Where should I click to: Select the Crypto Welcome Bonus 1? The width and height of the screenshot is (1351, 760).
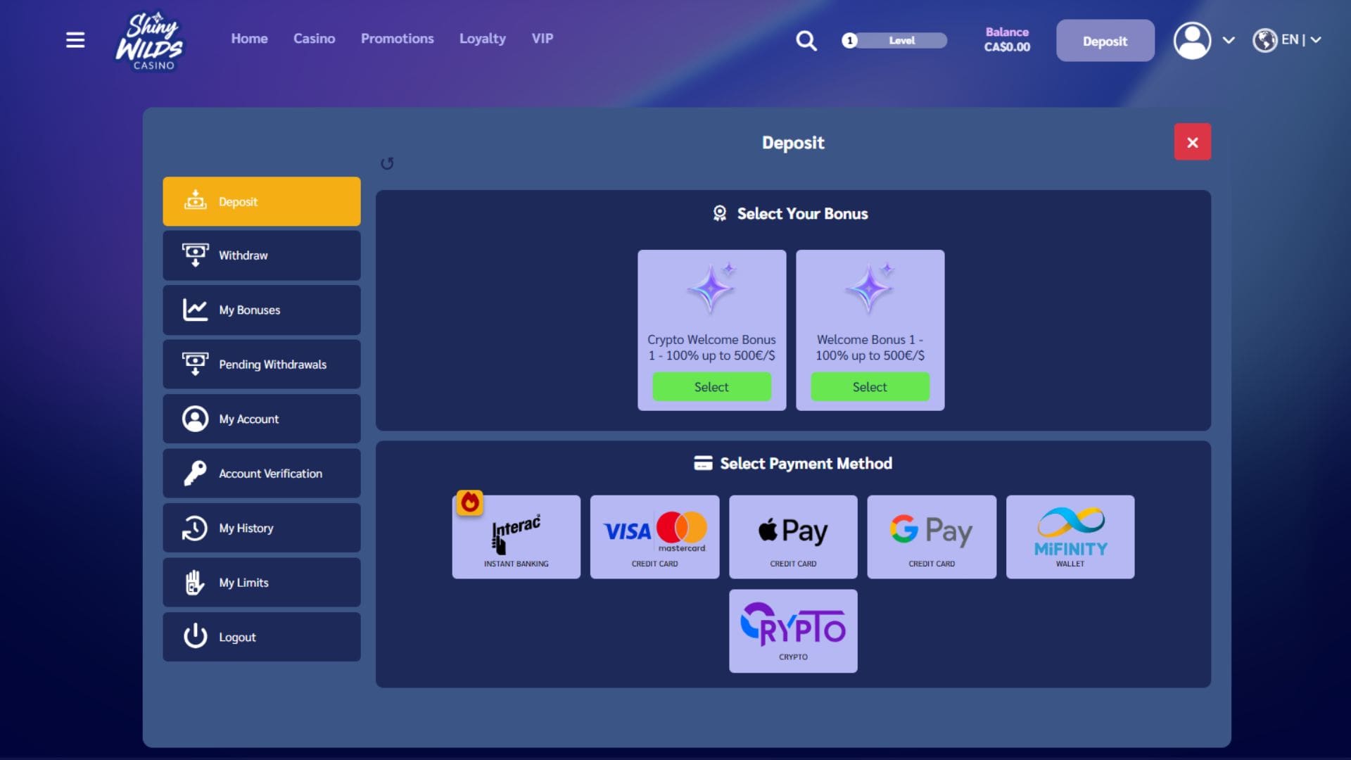pyautogui.click(x=711, y=387)
